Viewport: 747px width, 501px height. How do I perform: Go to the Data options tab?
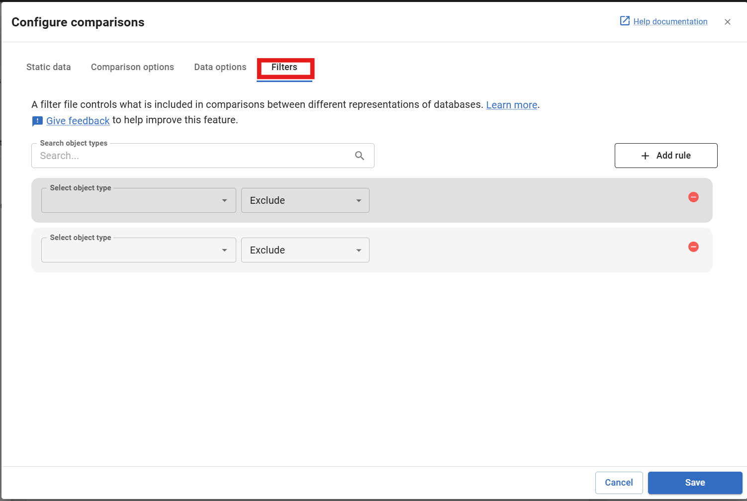click(220, 67)
